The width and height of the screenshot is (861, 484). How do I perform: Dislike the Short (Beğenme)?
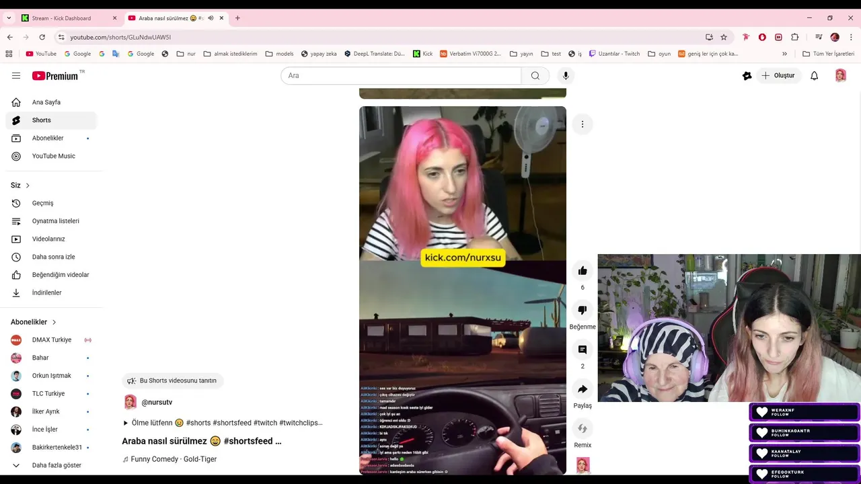(583, 311)
